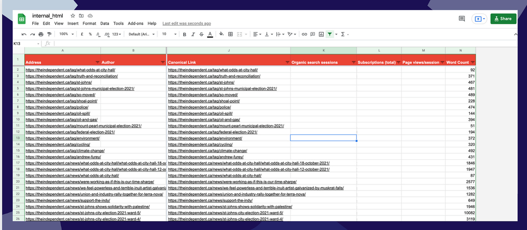Click the merge cells icon
Viewport: 527px width, 230px height.
point(239,34)
